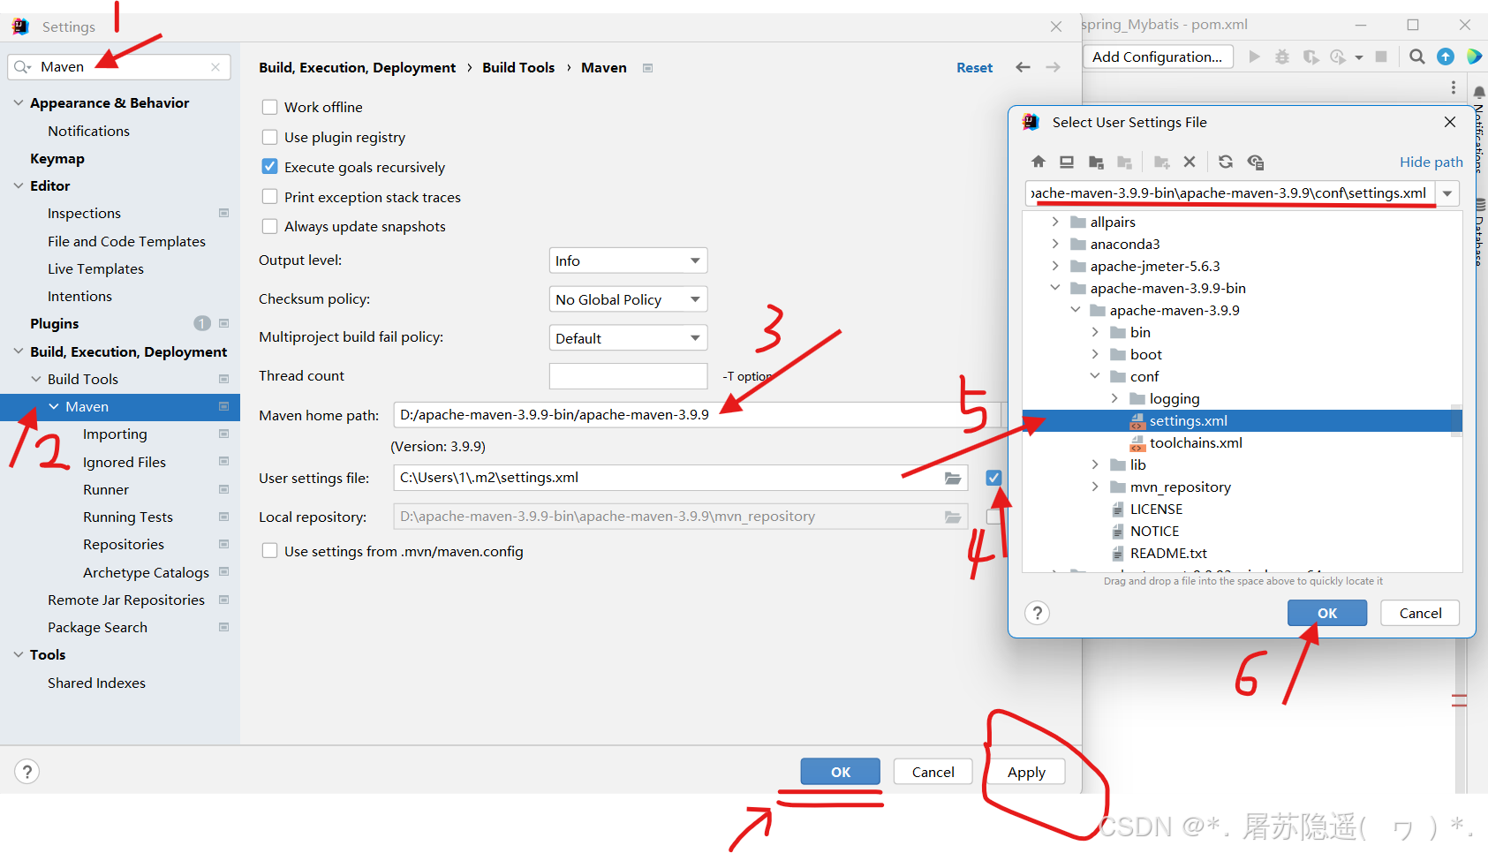Collapse the apache-maven-3.9.9-bin folder
1488x853 pixels.
[1055, 288]
